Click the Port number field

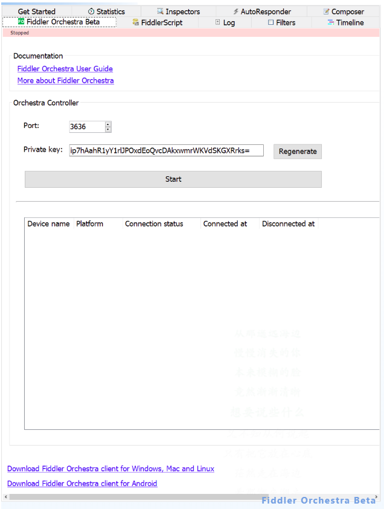(x=87, y=127)
